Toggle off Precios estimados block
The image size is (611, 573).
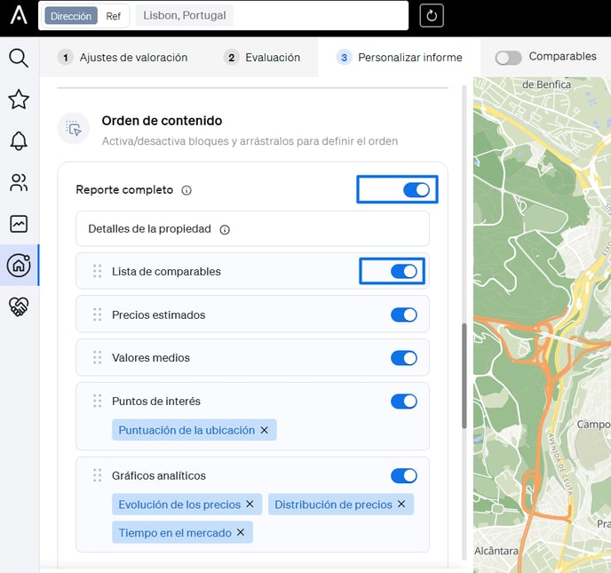[404, 315]
